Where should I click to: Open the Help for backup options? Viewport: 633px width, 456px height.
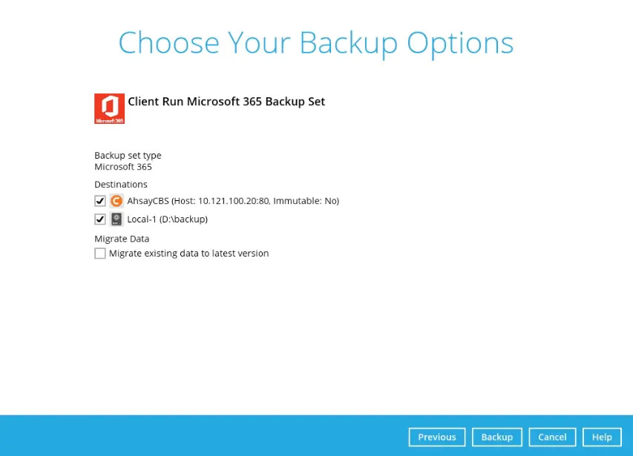(x=602, y=437)
